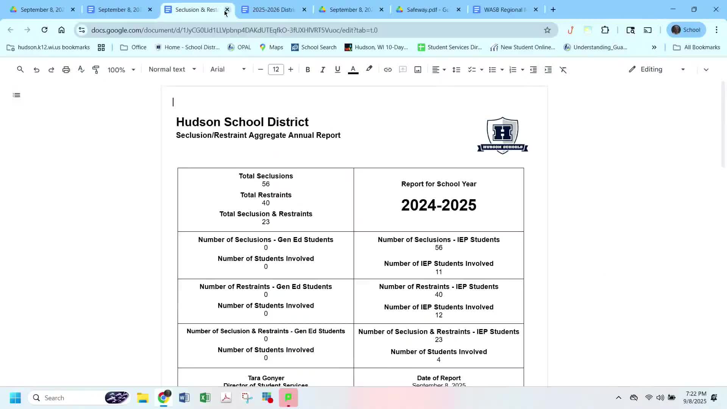
Task: Open the Arial font dropdown
Action: click(228, 69)
